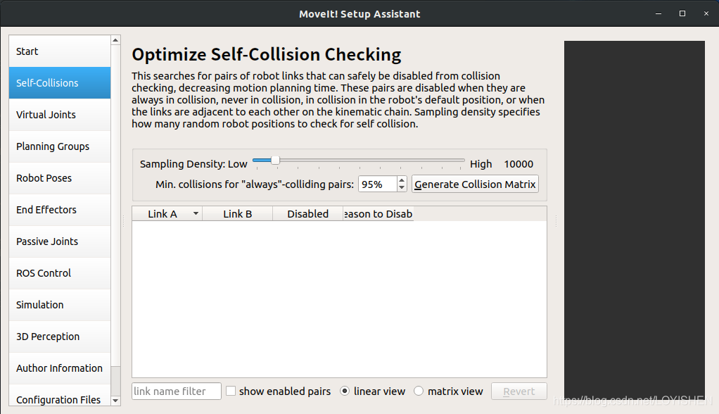Click the 95% min collisions field
The height and width of the screenshot is (414, 719).
click(377, 184)
